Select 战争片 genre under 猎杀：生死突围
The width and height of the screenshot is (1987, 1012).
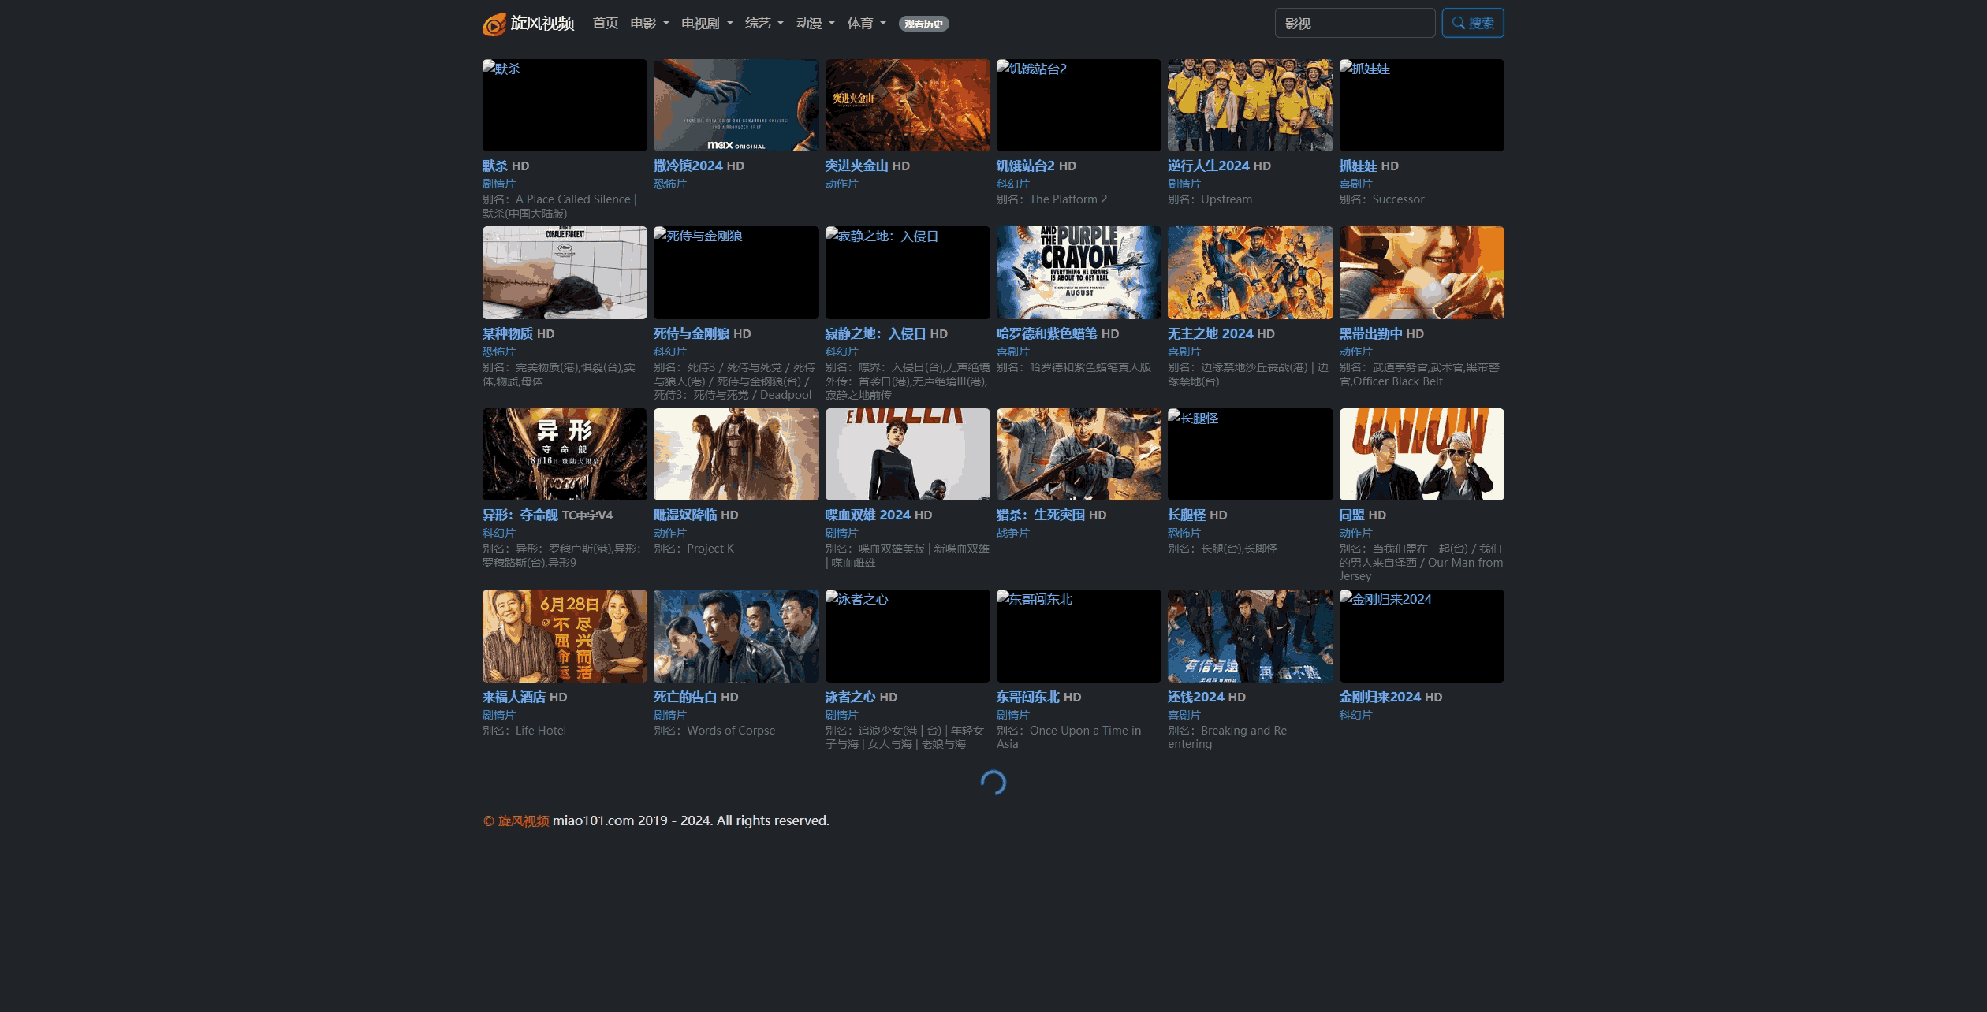click(x=1012, y=533)
